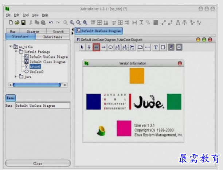This screenshot has height=170, width=223.
Task: Select the arrow pointer tool
Action: pyautogui.click(x=82, y=47)
